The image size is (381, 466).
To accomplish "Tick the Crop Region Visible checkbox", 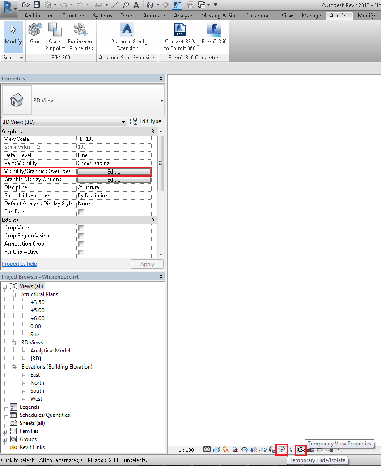I will (x=81, y=236).
